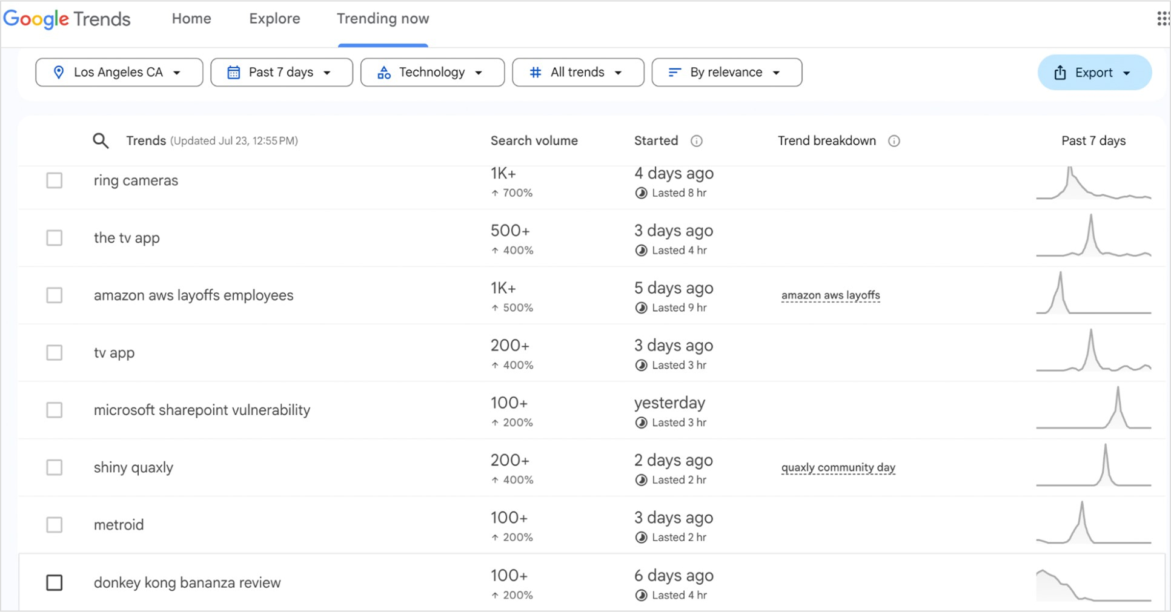
Task: Click the location pin icon in filters
Action: [59, 72]
